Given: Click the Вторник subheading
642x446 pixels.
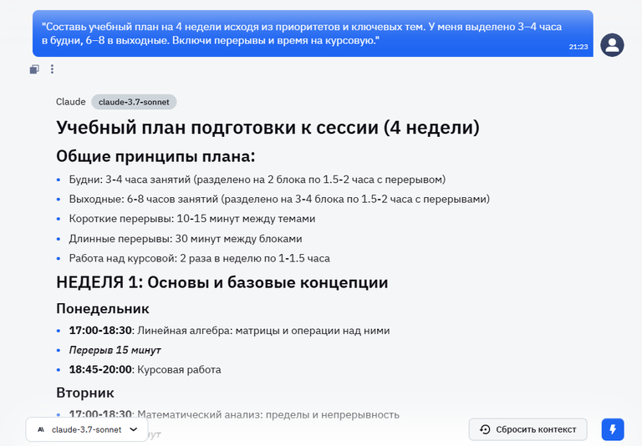Looking at the screenshot, I should (85, 393).
